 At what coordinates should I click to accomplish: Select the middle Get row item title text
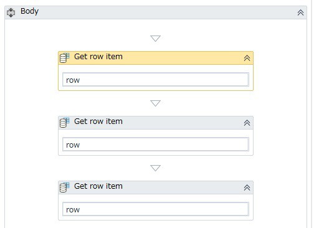pos(98,121)
